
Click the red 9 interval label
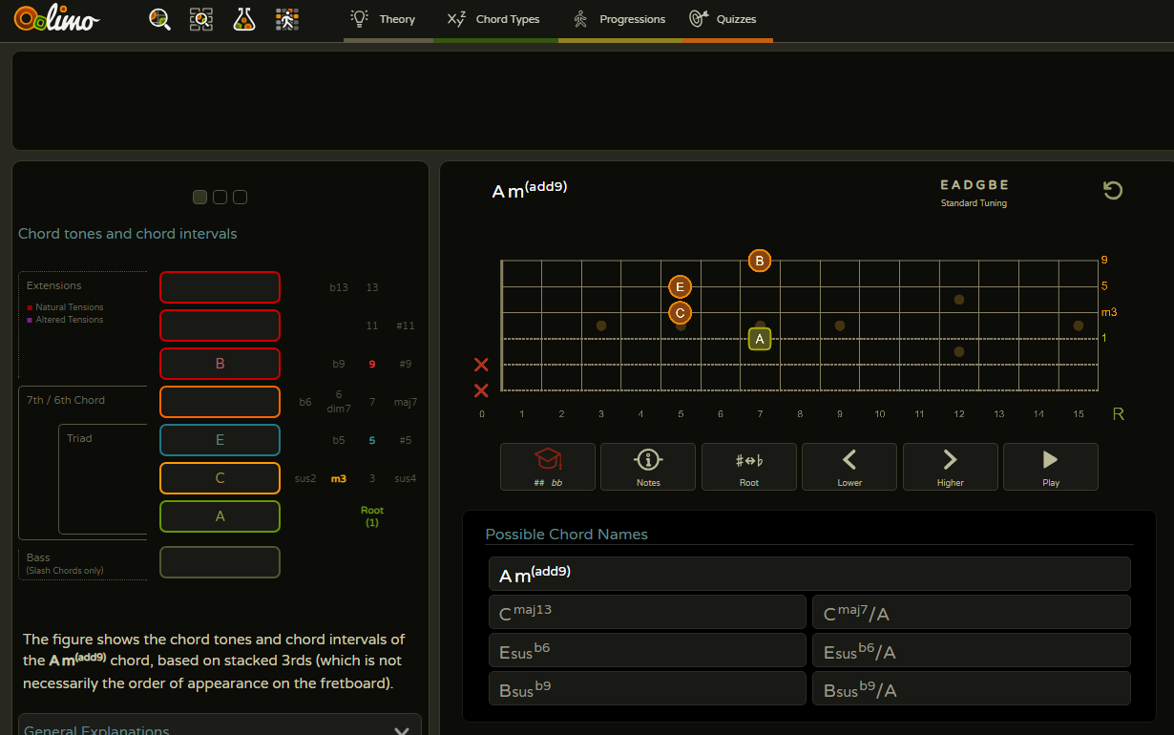tap(372, 364)
